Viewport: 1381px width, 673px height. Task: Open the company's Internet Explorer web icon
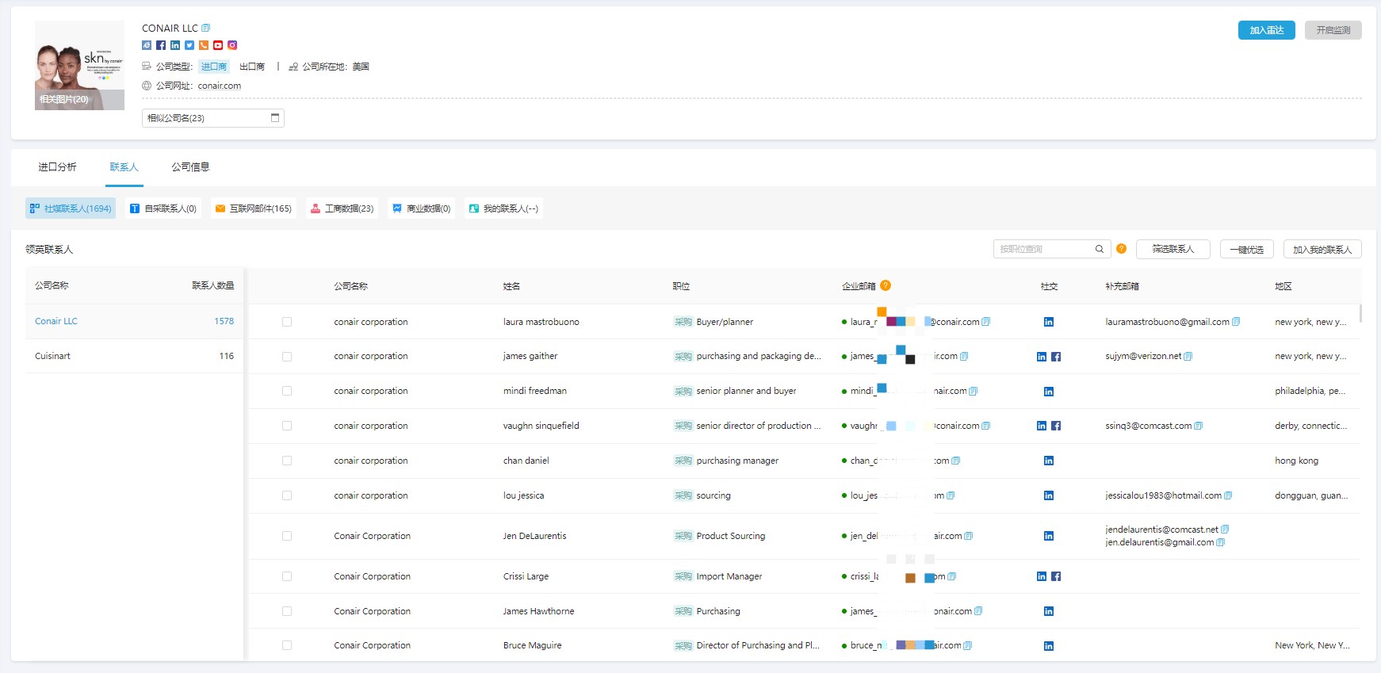click(x=147, y=45)
